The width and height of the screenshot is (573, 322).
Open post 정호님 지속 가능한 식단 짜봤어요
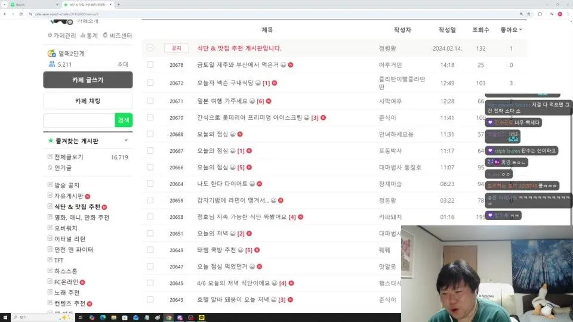[x=242, y=217]
